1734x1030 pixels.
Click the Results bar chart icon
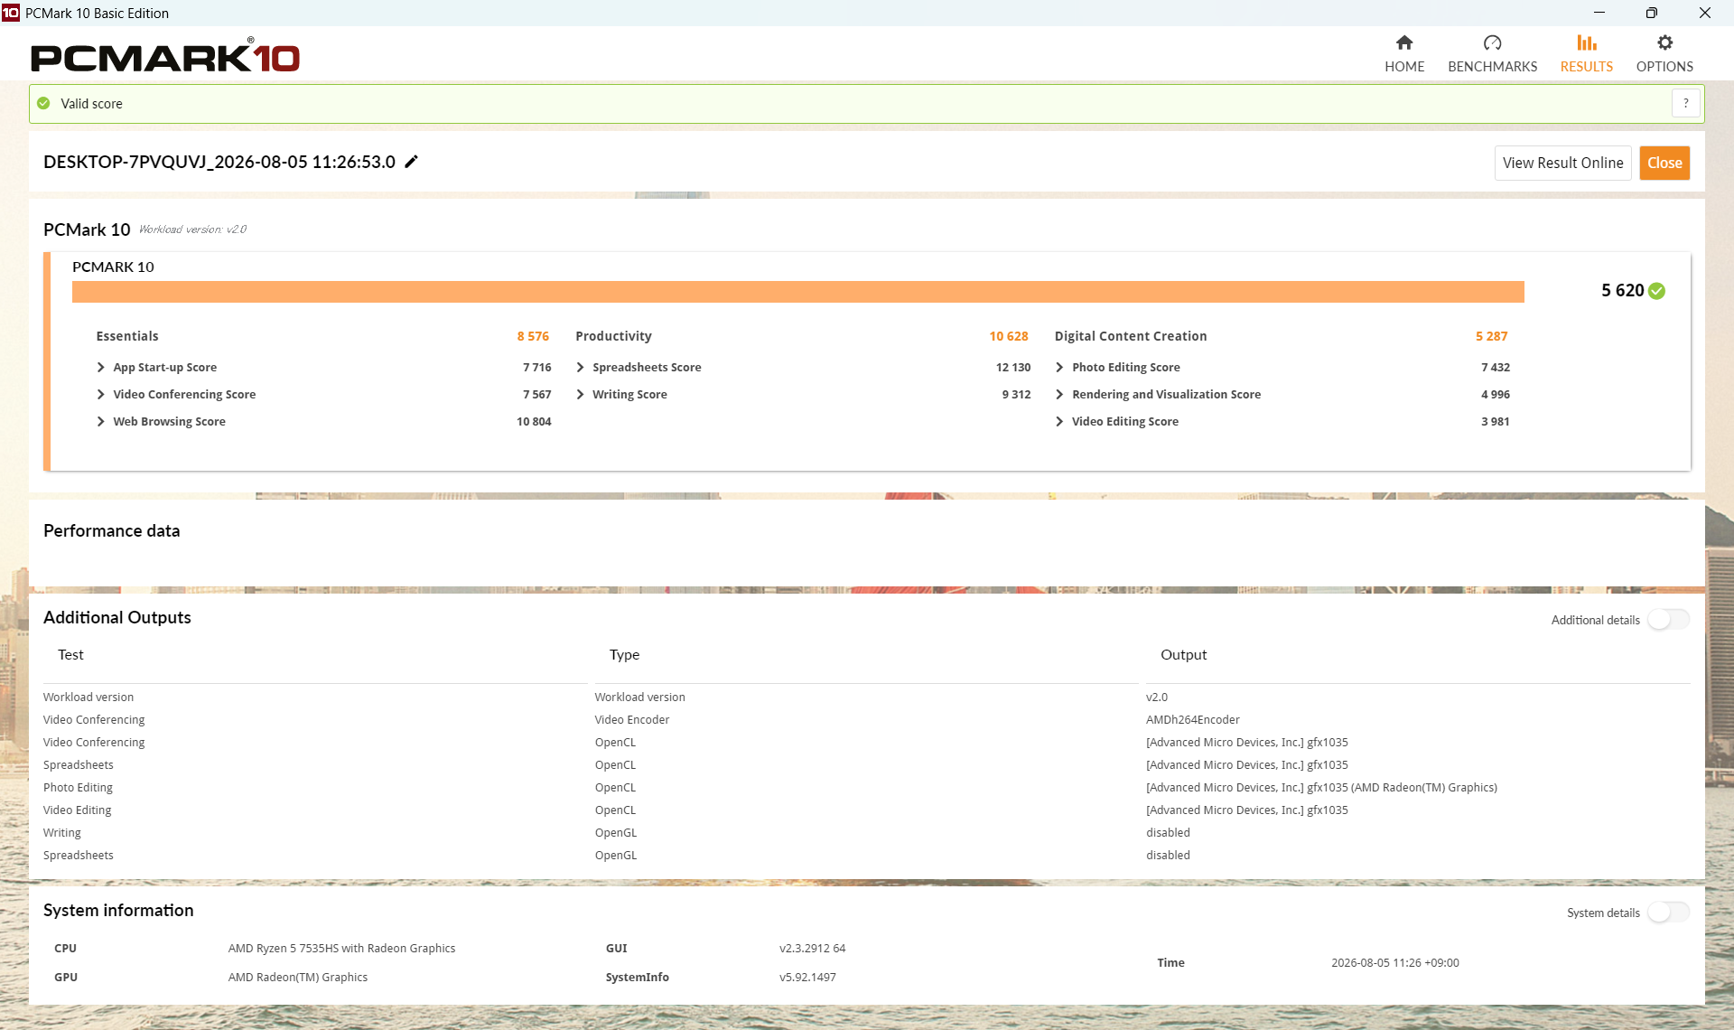1587,42
